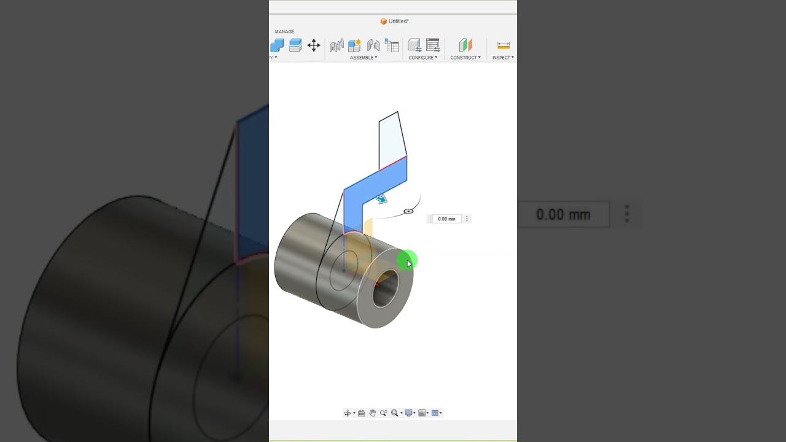This screenshot has width=786, height=442.
Task: Expand the Display Settings dropdown arrow
Action: coord(414,413)
